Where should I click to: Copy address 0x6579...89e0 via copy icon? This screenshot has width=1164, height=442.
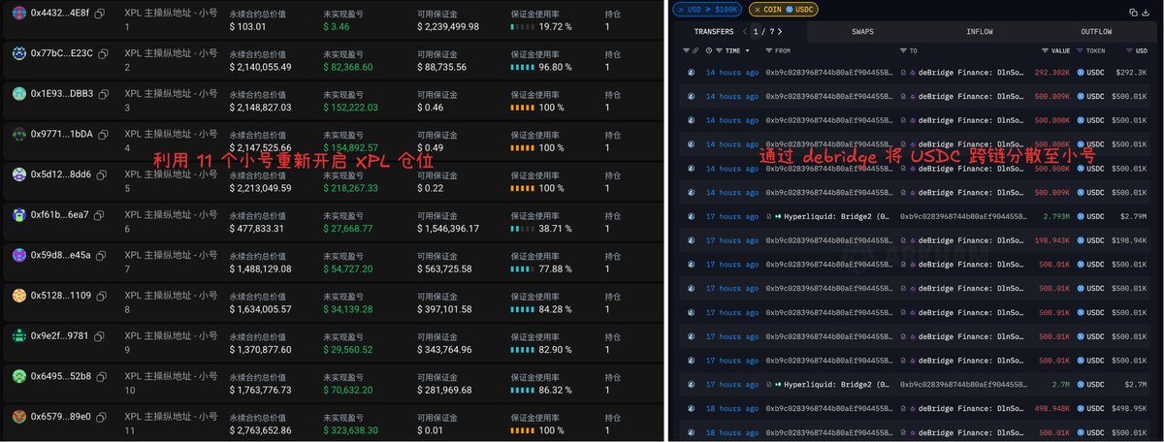[100, 417]
